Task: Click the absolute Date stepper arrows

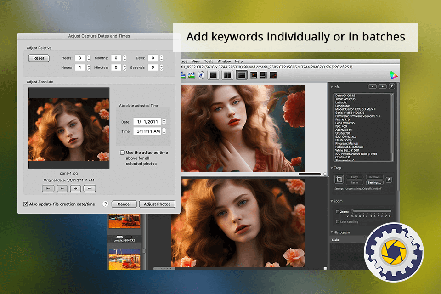Action: pos(164,122)
